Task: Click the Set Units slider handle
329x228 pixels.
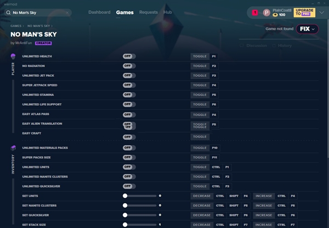Action: (125, 196)
